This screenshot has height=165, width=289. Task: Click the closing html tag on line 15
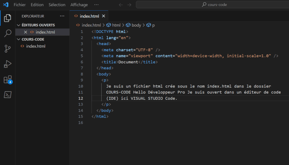(x=100, y=117)
